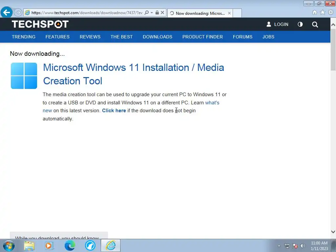
Task: Go to the browser Home page icon
Action: [315, 12]
